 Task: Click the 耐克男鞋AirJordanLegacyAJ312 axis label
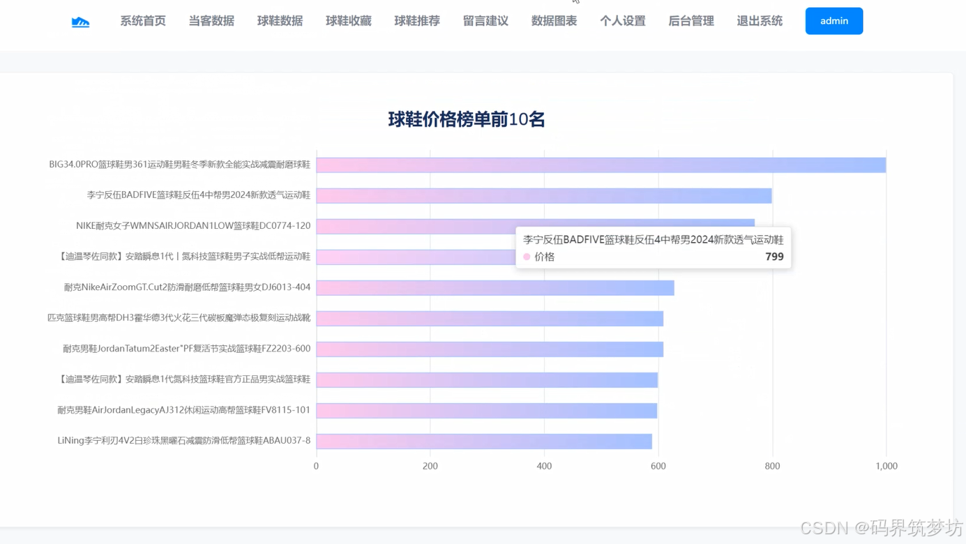point(184,410)
